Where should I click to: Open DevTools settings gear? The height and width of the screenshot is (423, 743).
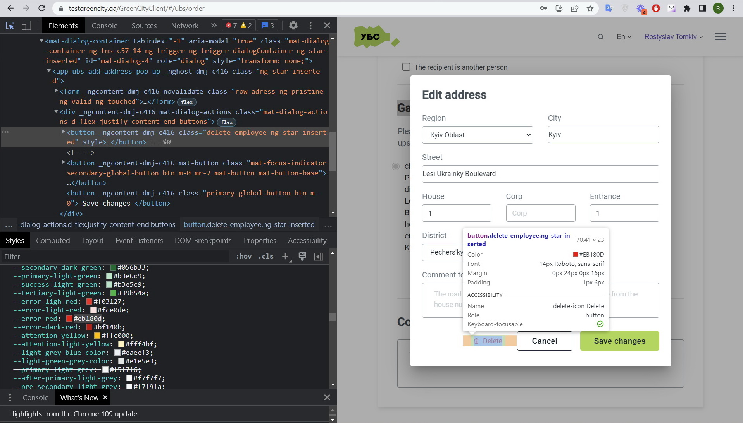click(293, 25)
